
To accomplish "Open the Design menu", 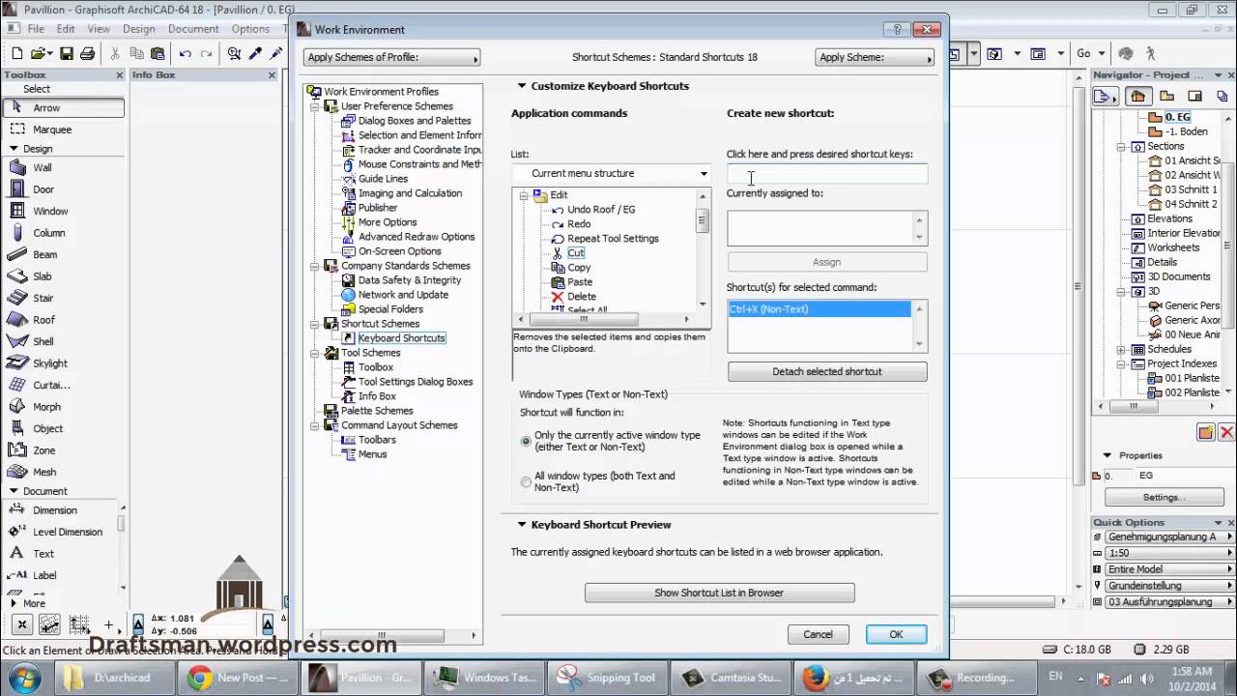I will coord(138,29).
